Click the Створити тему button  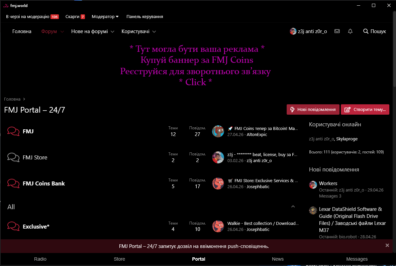click(365, 110)
